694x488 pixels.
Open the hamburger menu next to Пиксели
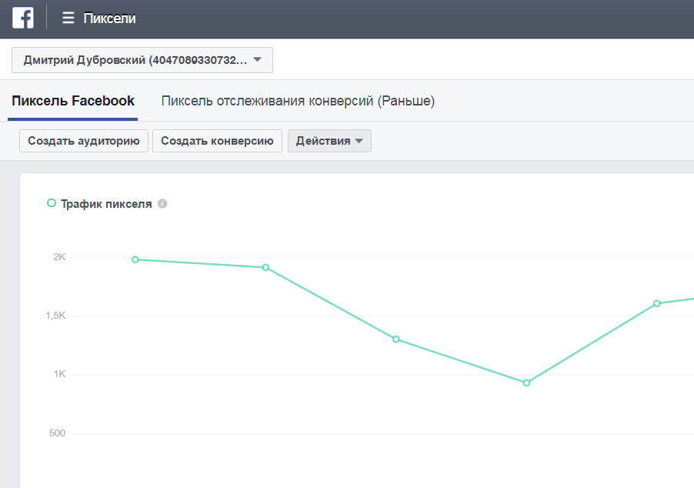68,18
